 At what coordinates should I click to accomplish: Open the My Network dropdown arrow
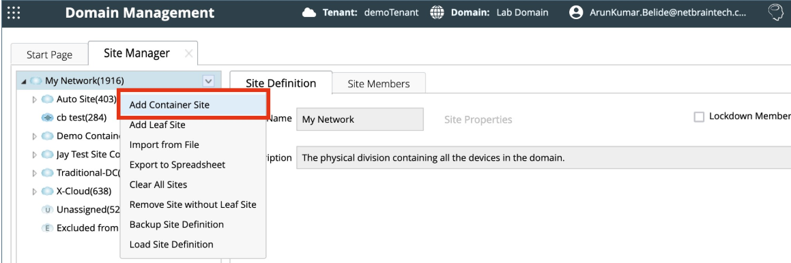pos(208,80)
